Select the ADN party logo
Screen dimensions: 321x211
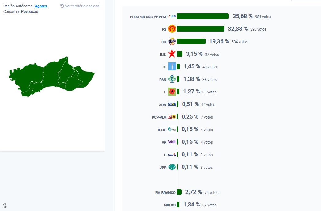click(172, 104)
